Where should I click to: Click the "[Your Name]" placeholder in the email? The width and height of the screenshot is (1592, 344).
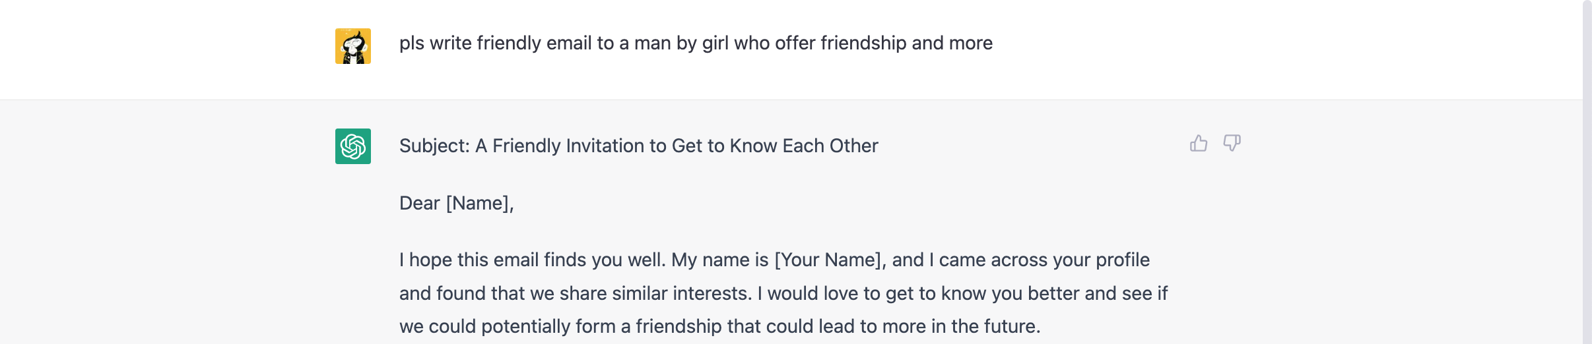[x=830, y=260]
